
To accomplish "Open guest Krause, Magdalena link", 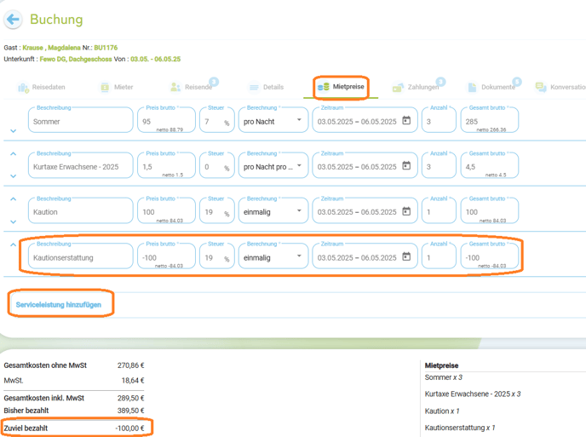I will click(x=51, y=48).
